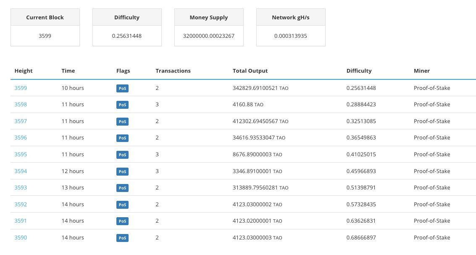Open block 3599 link
Image resolution: width=476 pixels, height=255 pixels.
21,88
